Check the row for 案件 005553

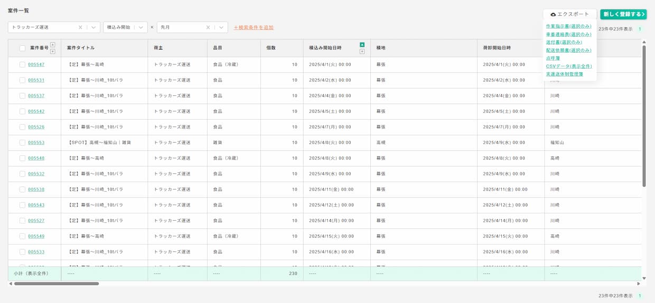click(x=22, y=142)
